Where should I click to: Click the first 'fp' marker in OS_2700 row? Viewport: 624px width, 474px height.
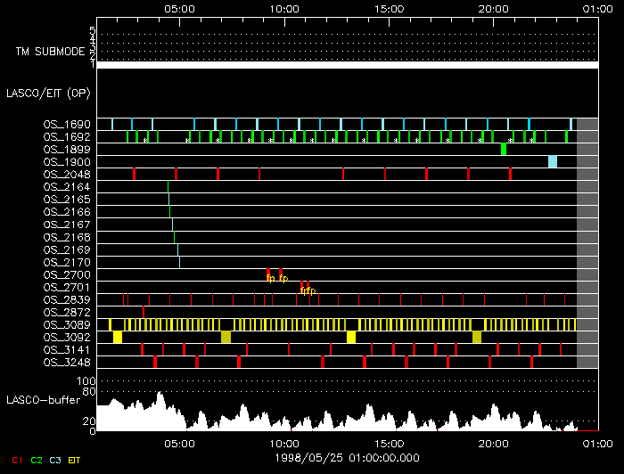point(270,277)
